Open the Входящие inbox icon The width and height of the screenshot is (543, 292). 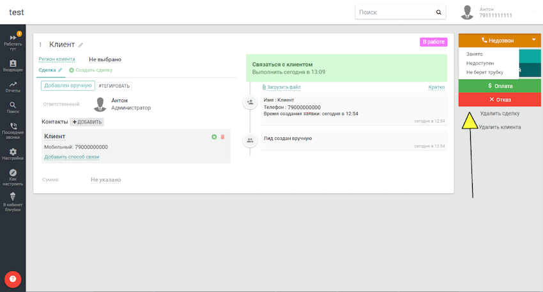coord(13,64)
